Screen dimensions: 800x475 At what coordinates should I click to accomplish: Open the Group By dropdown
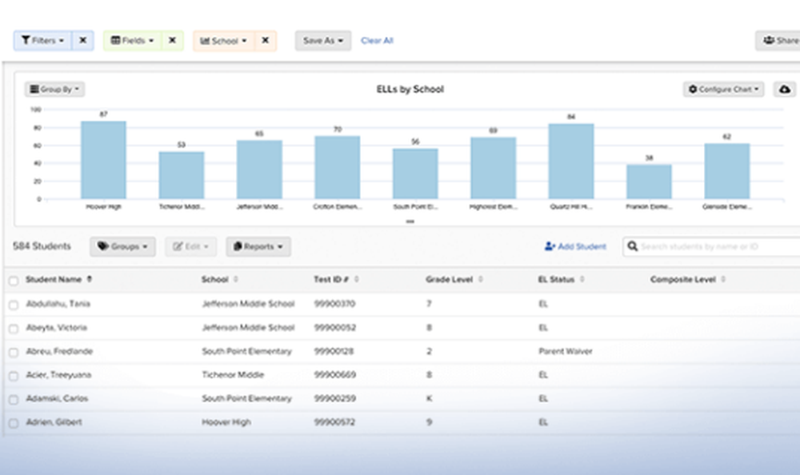[54, 90]
